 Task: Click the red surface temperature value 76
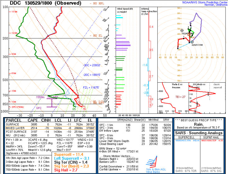click(x=84, y=109)
